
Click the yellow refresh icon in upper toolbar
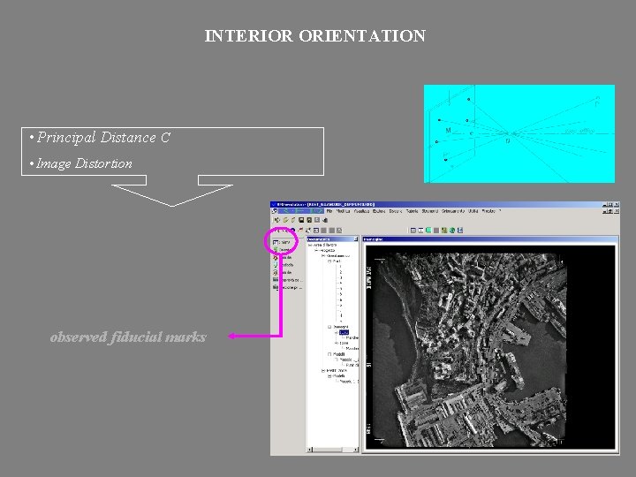tap(285, 220)
